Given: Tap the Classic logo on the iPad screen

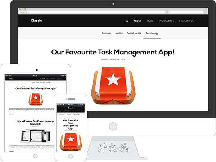Looking at the screenshot, I should (10, 78).
